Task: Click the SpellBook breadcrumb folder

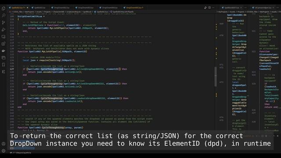Action: pos(87,12)
